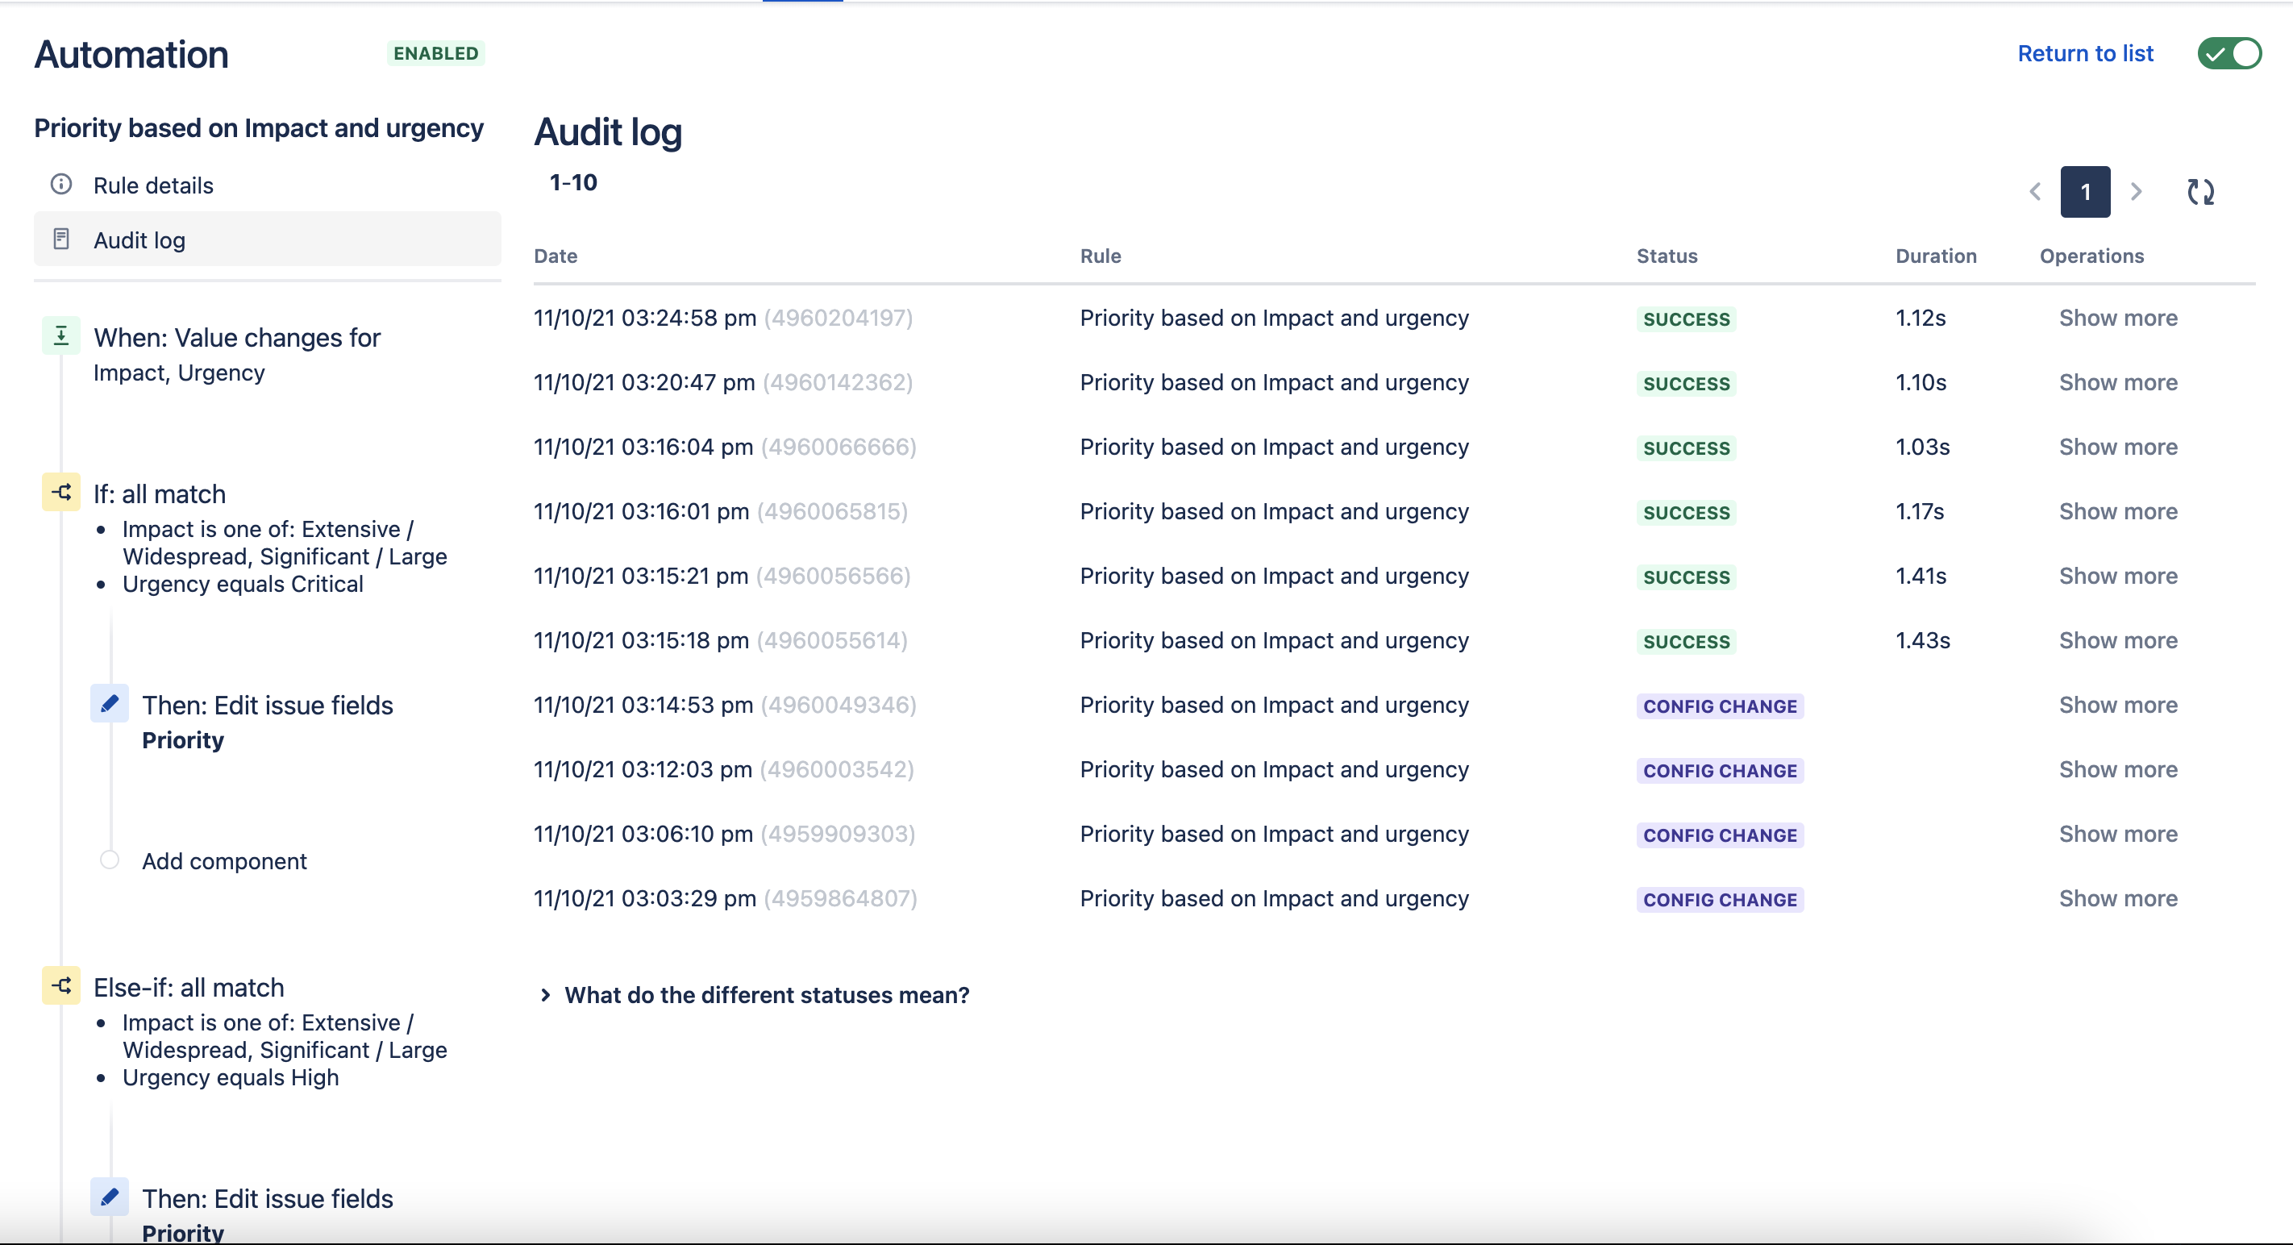This screenshot has height=1245, width=2293.
Task: Show more for 03:14:53 pm config change
Action: 2118,705
